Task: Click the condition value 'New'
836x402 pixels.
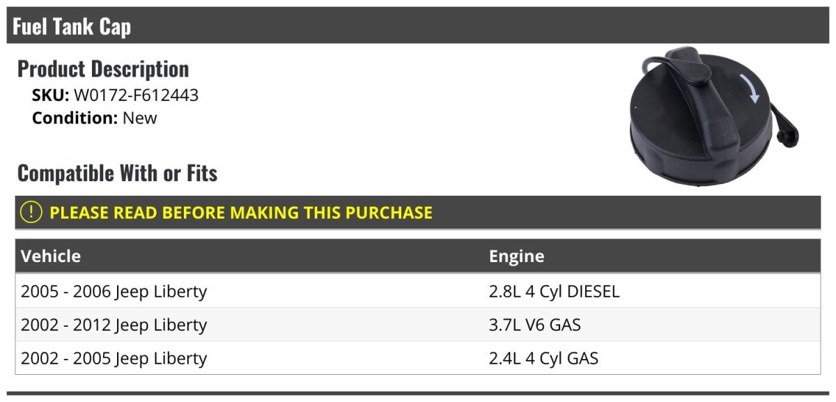Action: coord(140,118)
